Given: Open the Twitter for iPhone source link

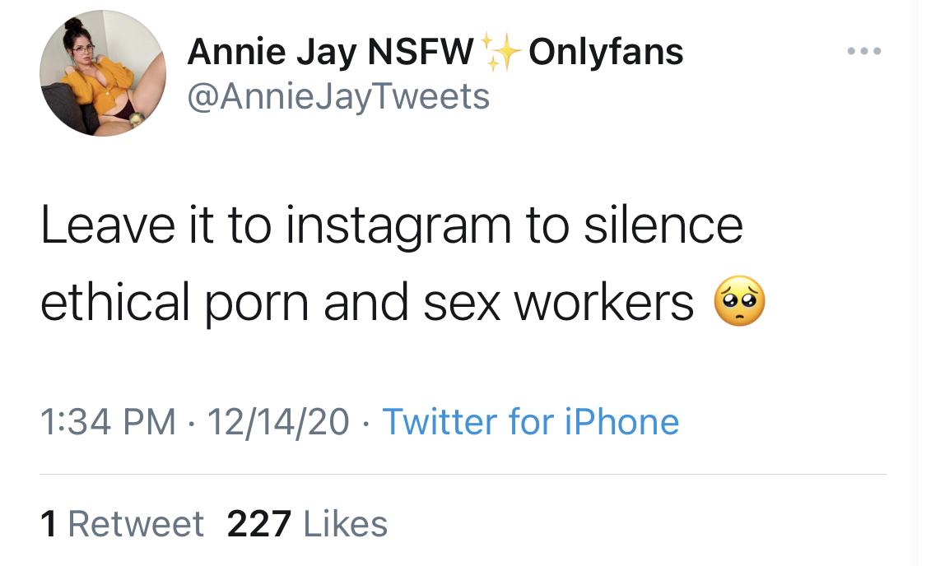Looking at the screenshot, I should click(x=531, y=422).
